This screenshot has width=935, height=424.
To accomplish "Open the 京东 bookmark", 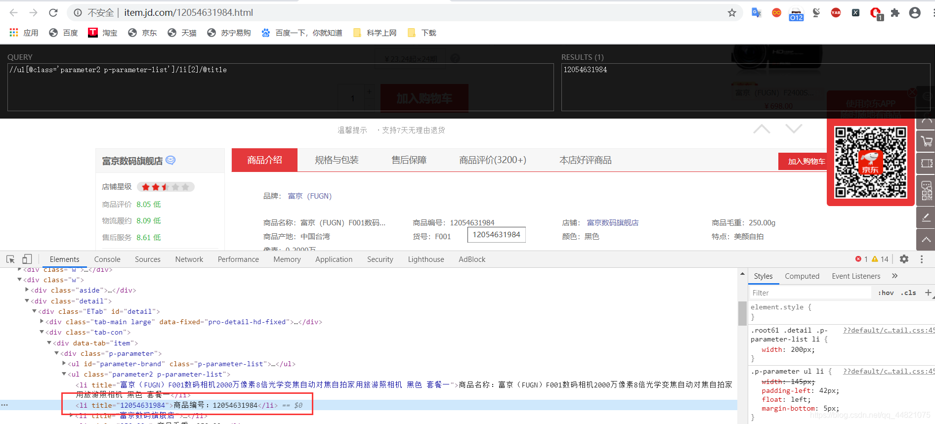I will click(142, 33).
